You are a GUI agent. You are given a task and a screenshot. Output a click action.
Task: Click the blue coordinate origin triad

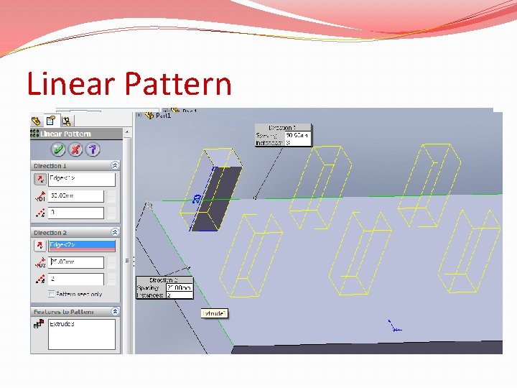[394, 326]
